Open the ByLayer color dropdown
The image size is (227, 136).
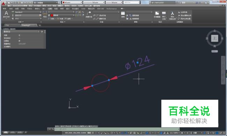[72, 2]
